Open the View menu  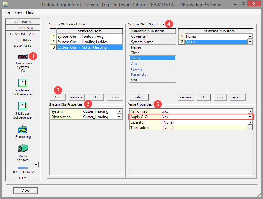point(18,12)
